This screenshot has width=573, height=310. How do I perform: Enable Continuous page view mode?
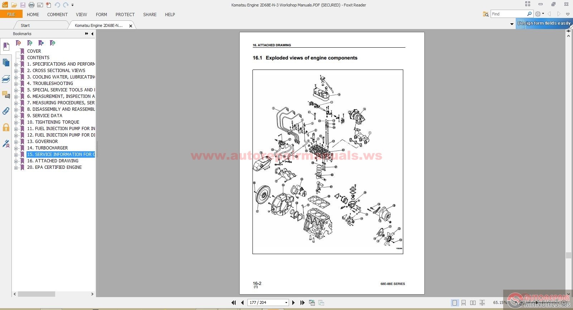[x=463, y=303]
